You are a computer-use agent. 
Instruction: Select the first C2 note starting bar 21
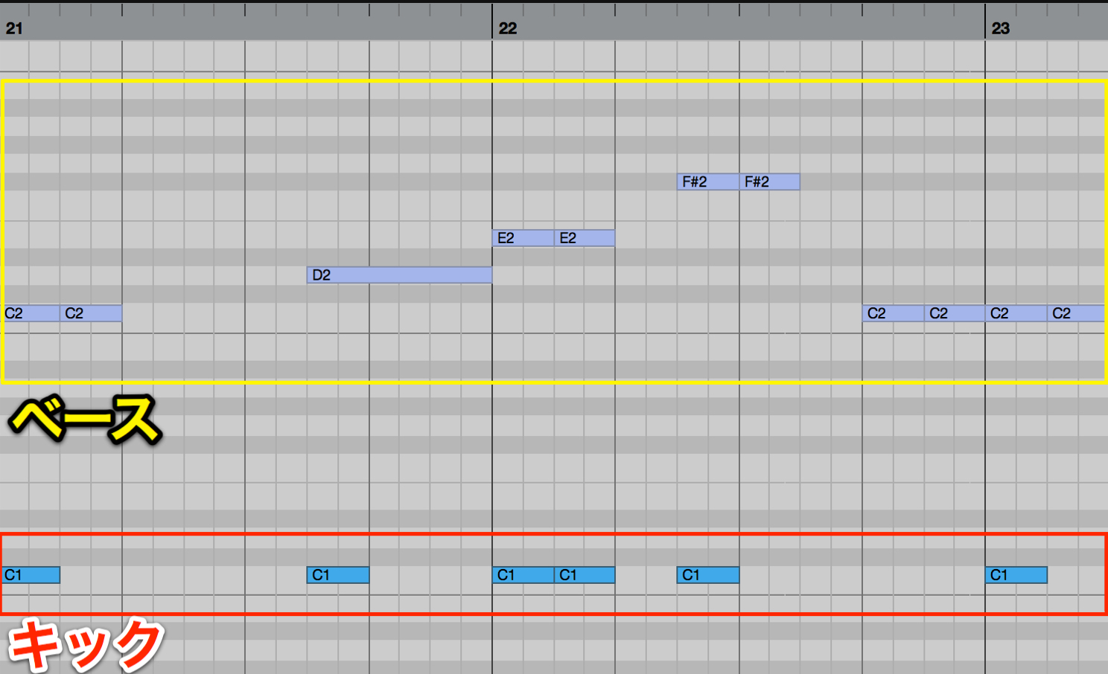pos(30,313)
